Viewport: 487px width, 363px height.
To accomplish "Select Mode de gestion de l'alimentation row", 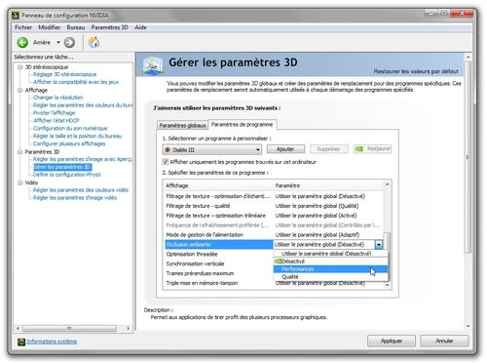I will click(x=274, y=235).
